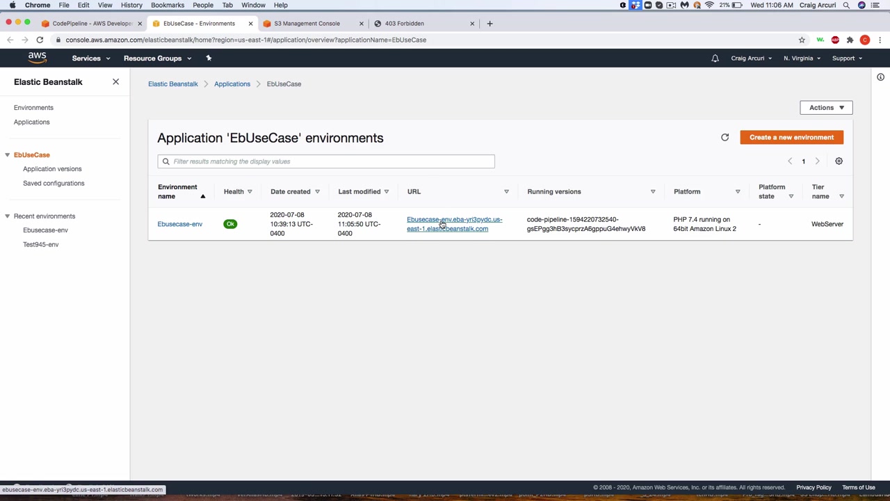Open the Chrome File menu

tap(64, 5)
